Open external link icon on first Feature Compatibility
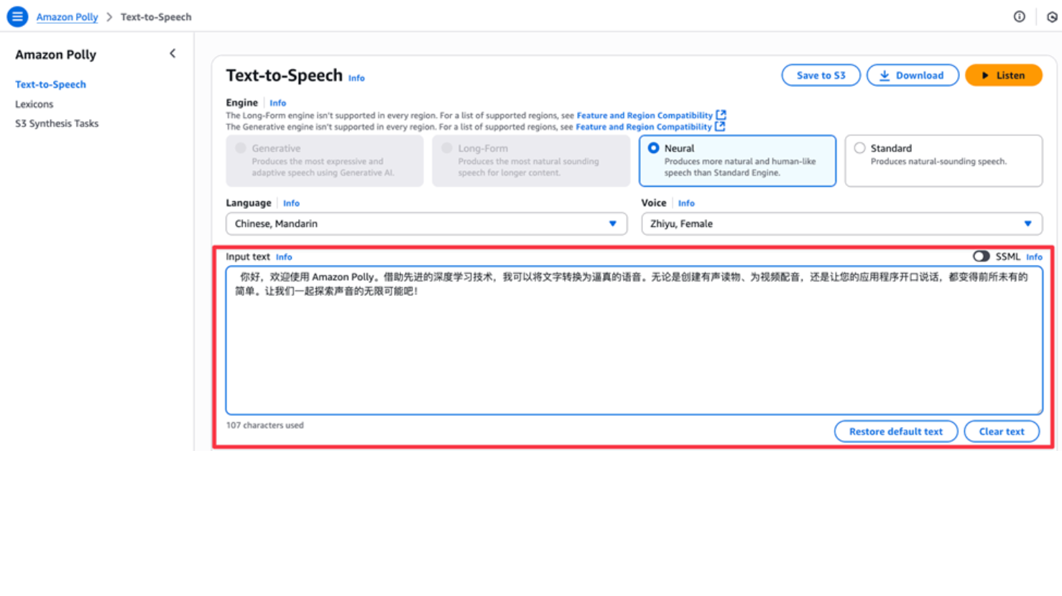 pyautogui.click(x=721, y=115)
